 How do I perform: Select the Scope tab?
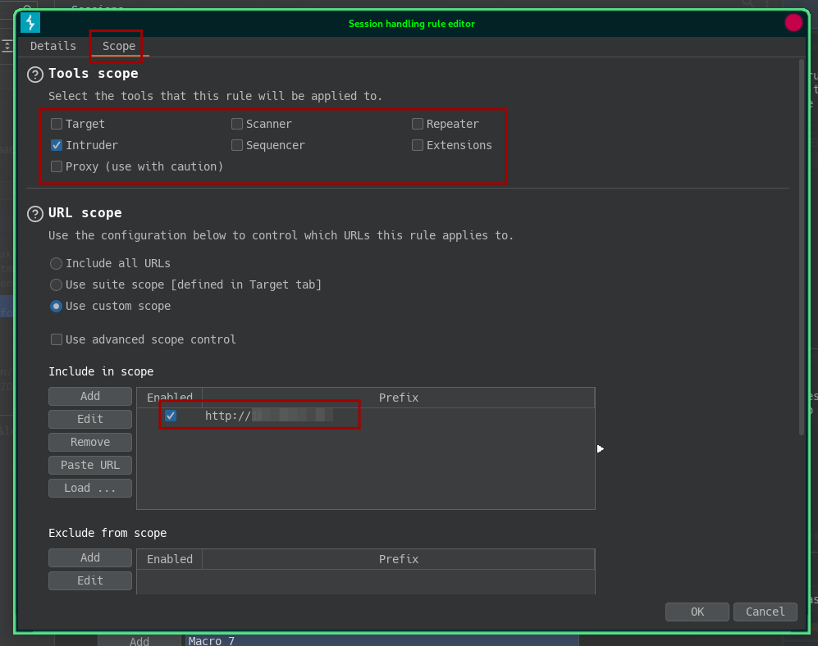pos(119,46)
